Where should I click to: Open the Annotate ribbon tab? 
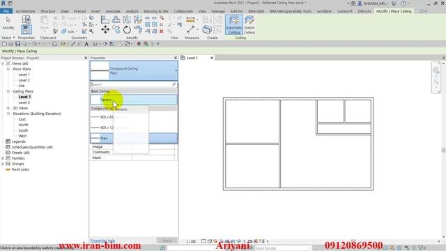pyautogui.click(x=113, y=11)
